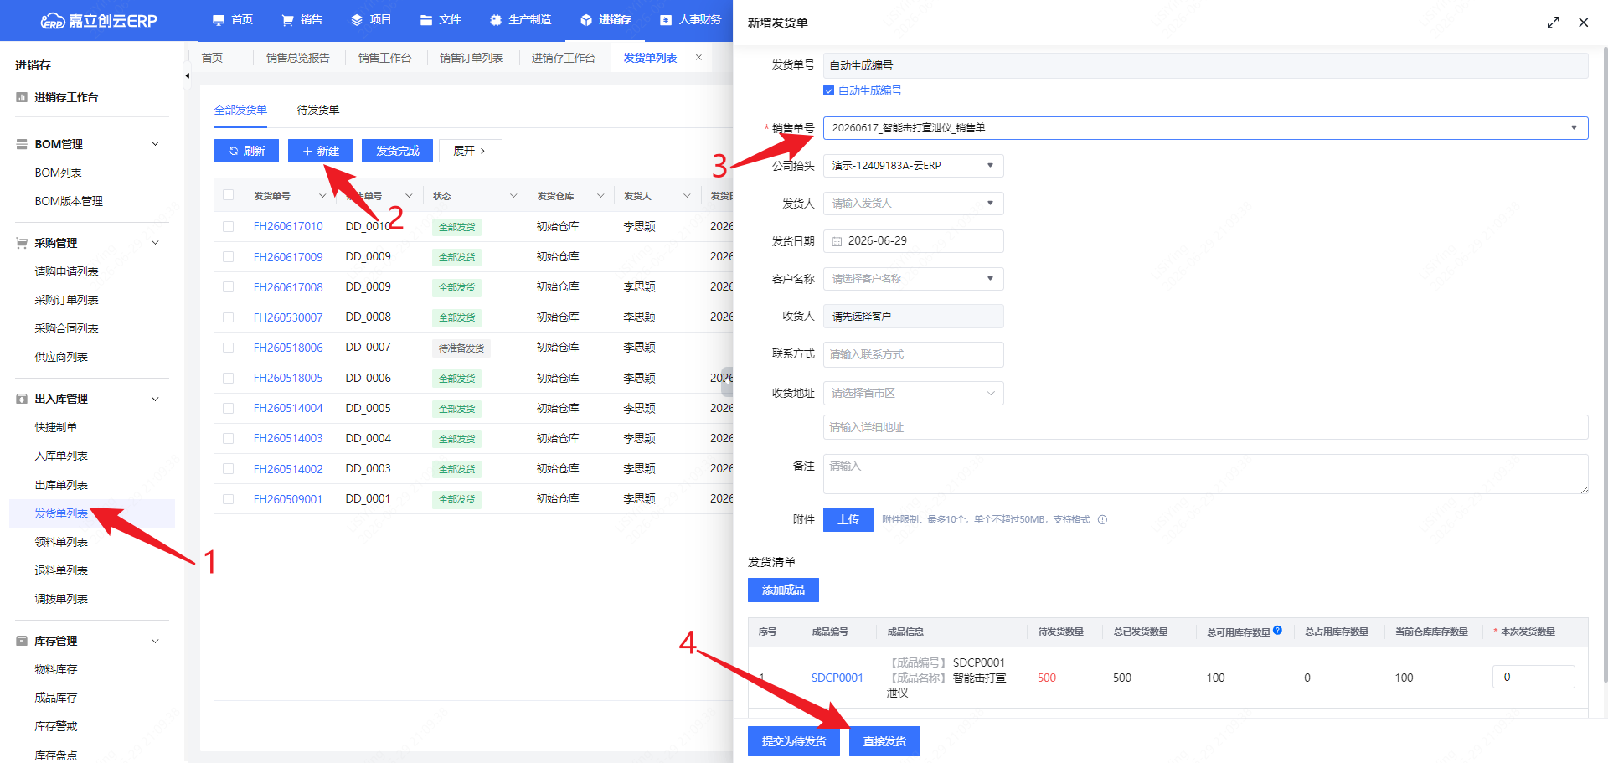Click the help icon beside 总可用库存数量
This screenshot has width=1608, height=763.
[1277, 631]
